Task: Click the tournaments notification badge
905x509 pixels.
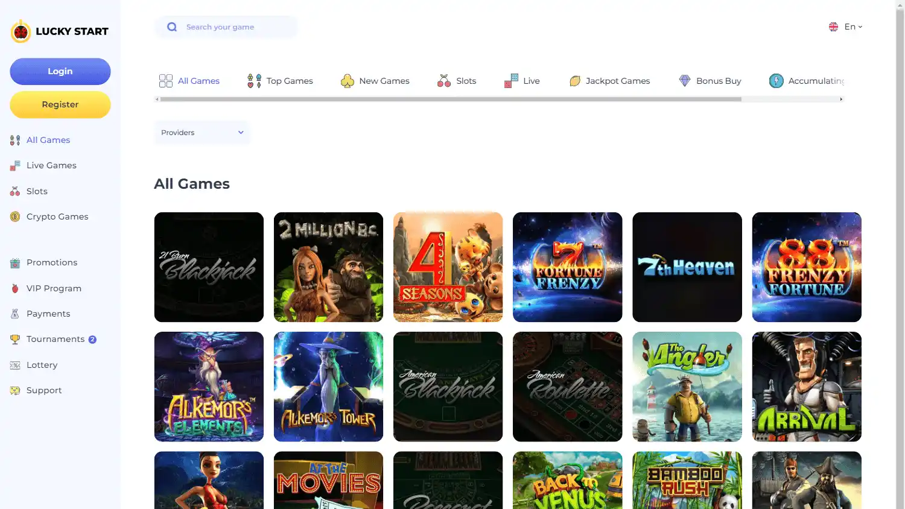Action: tap(92, 340)
